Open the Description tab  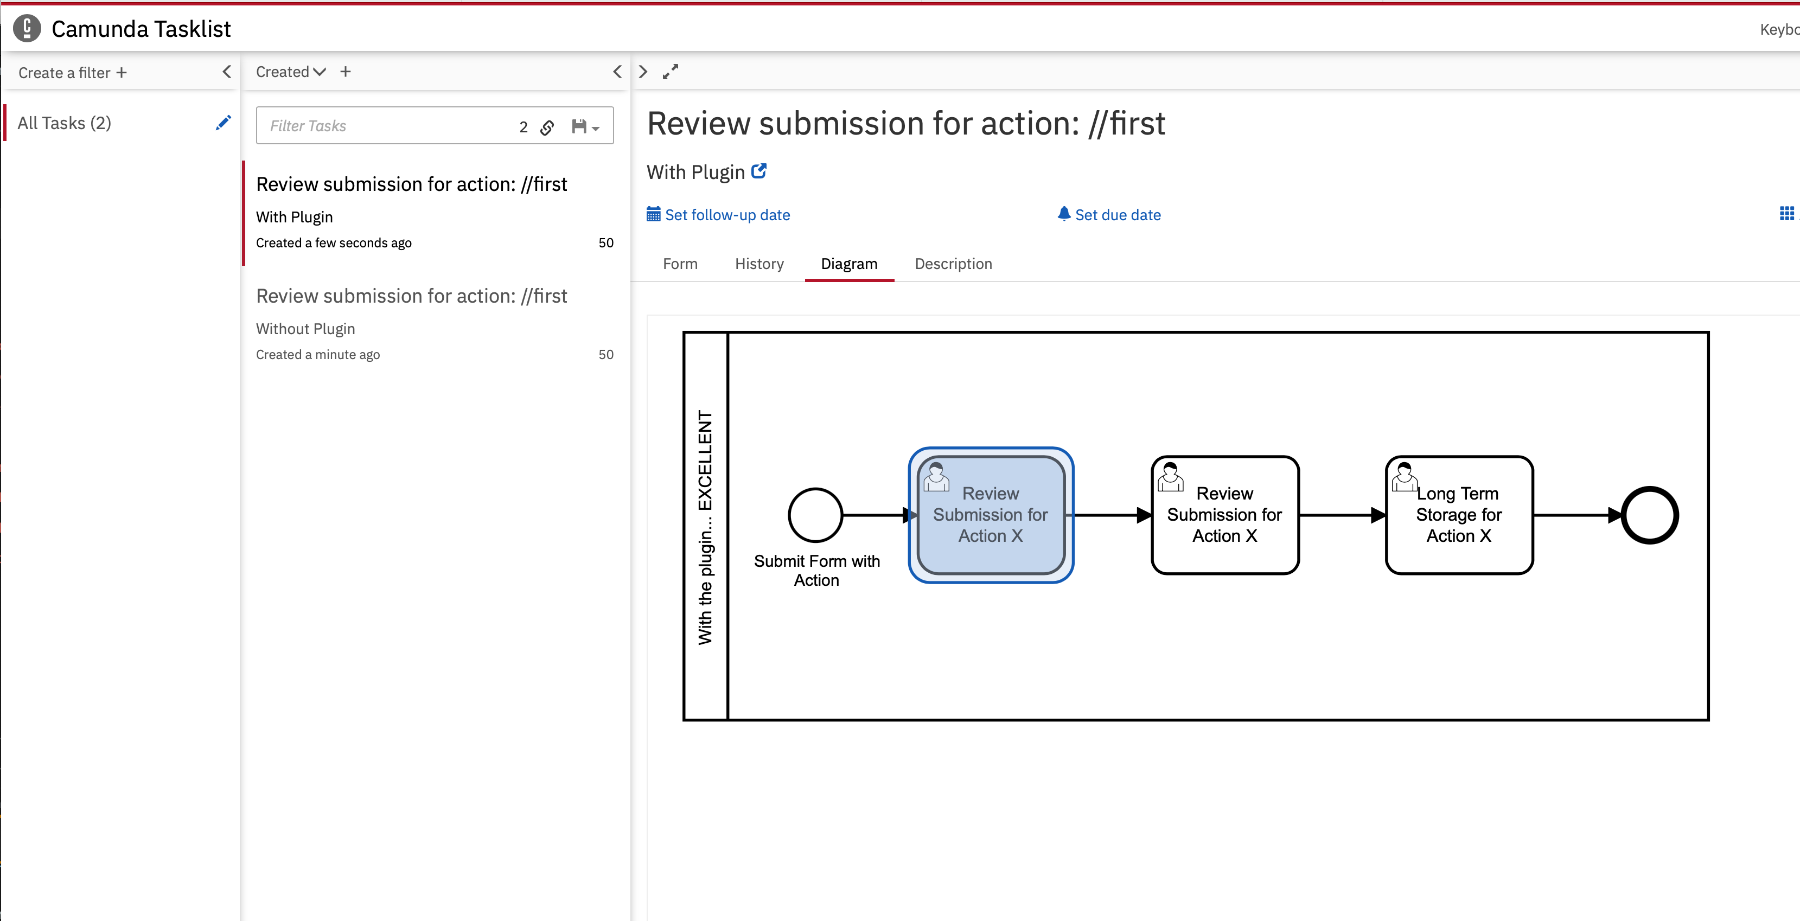[953, 264]
